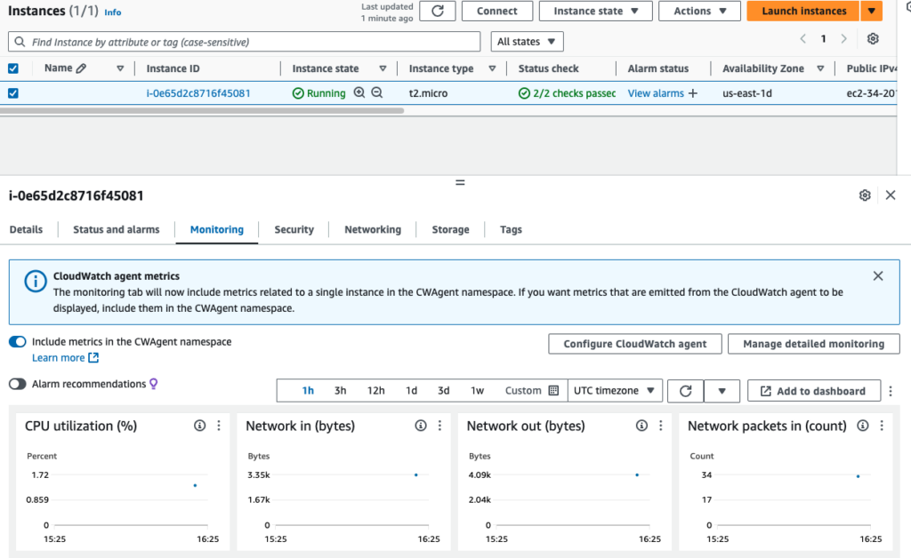
Task: Enable Alarm recommendations toggle
Action: (x=18, y=384)
